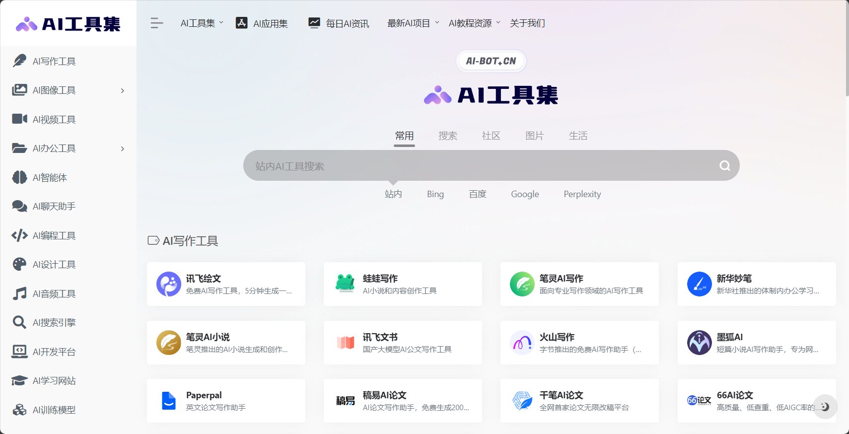Open 关于我们 in top navigation
The image size is (849, 434).
527,23
